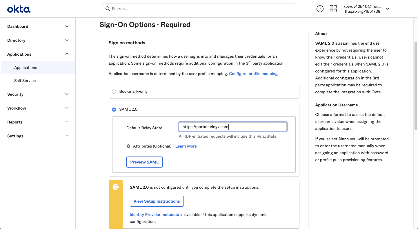Screen dimensions: 418x229
Task: Open Configure profile mapping link
Action: [253, 74]
